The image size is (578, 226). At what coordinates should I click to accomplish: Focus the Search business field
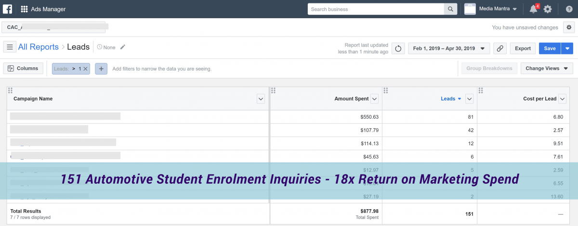point(376,9)
